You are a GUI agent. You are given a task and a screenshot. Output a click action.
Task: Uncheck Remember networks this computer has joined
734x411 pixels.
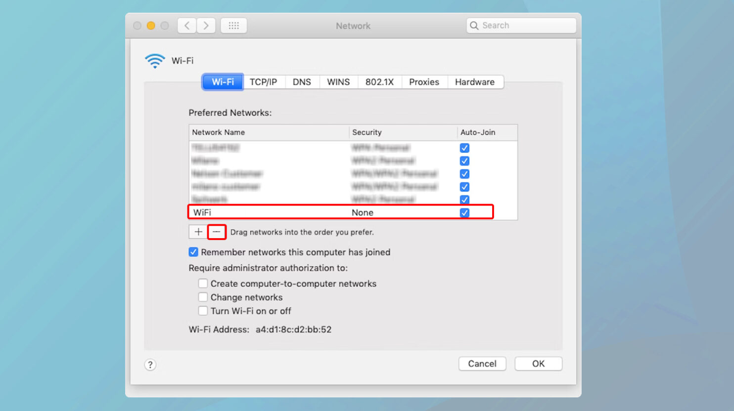pos(193,252)
